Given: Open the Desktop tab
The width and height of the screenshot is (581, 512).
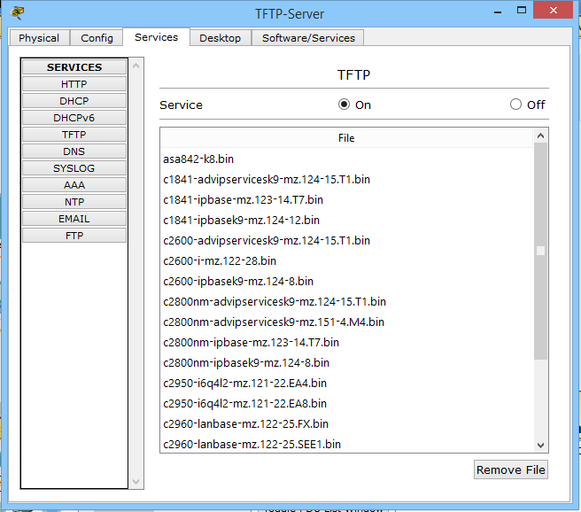Looking at the screenshot, I should (x=221, y=38).
